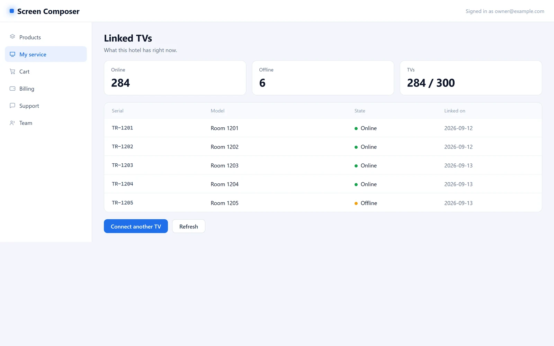The height and width of the screenshot is (346, 554).
Task: Click the Screen Composer logo icon
Action: coord(12,11)
